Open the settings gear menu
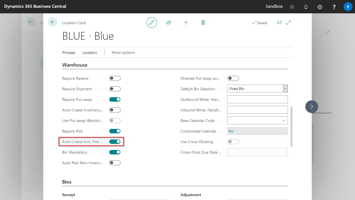The height and width of the screenshot is (200, 355). [x=320, y=7]
